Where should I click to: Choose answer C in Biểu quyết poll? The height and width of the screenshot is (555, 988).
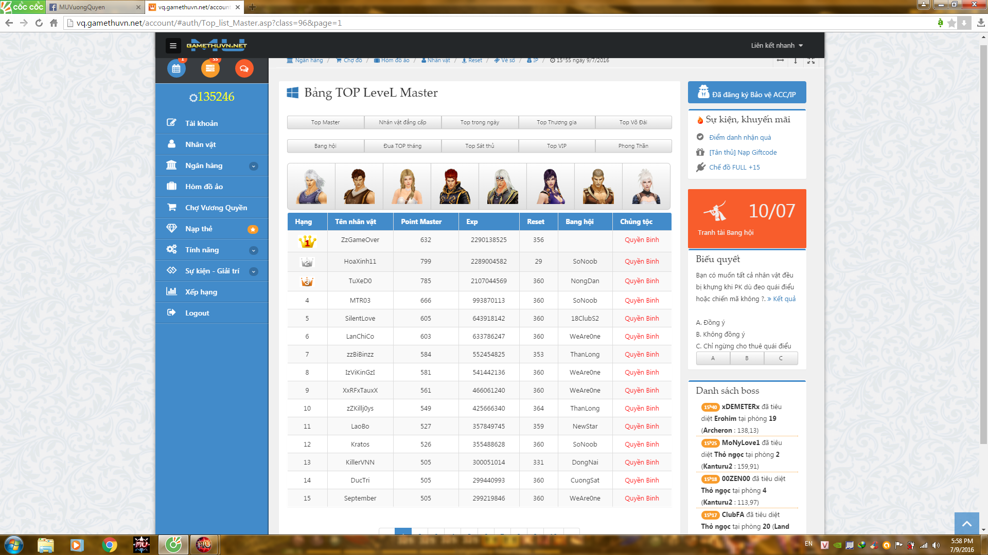pos(781,358)
